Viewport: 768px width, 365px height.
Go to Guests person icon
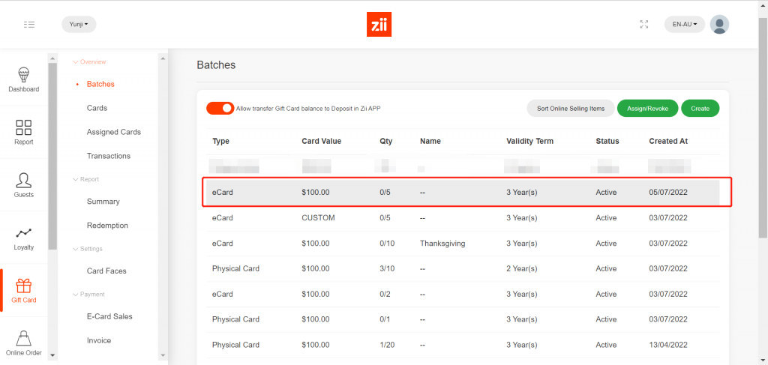23,181
